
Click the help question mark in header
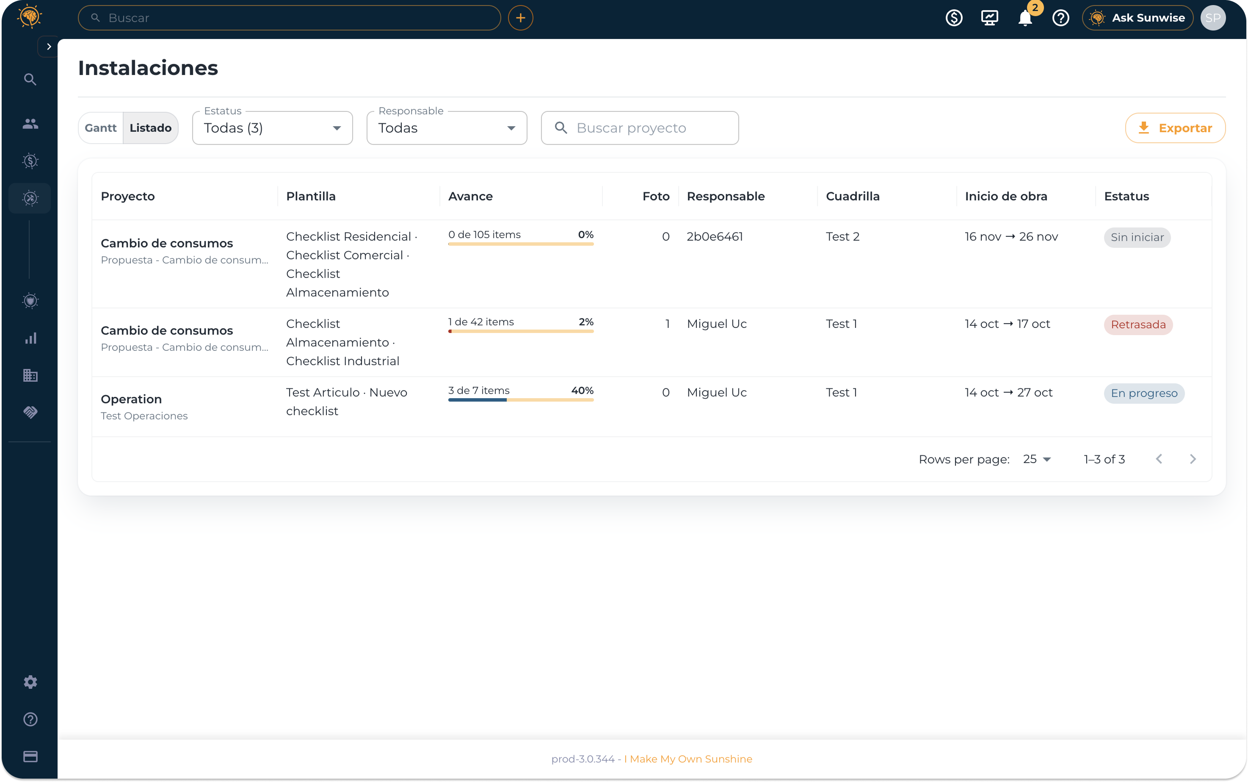point(1060,18)
